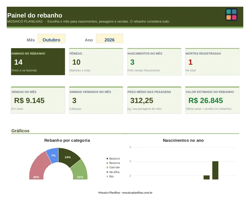Click the Nascimentos no mês value 3
The width and height of the screenshot is (250, 201).
pos(132,62)
